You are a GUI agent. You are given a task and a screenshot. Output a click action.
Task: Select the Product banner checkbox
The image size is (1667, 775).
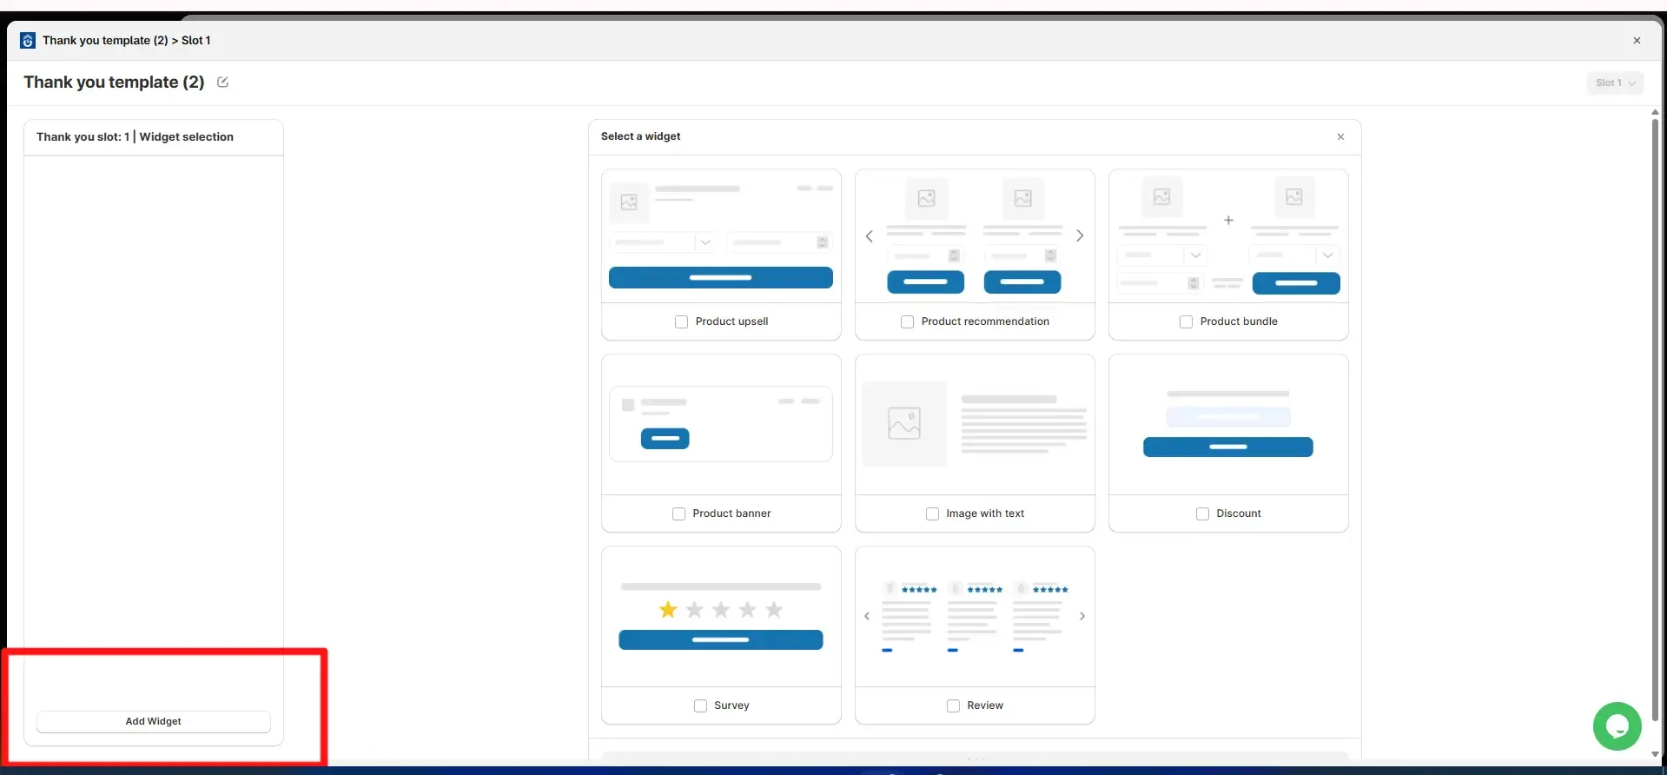tap(678, 513)
